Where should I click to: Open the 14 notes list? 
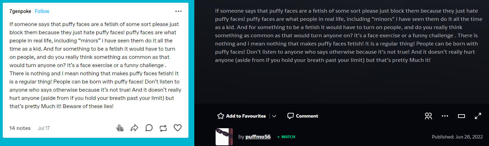coord(20,128)
